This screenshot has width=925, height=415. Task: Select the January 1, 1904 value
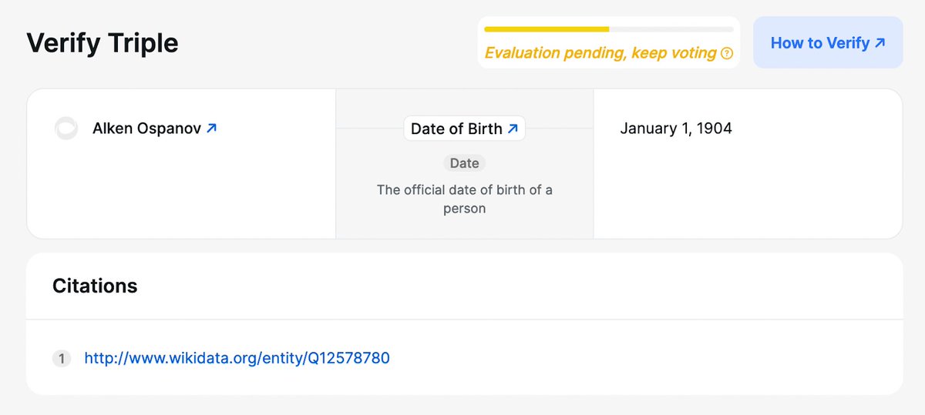pyautogui.click(x=676, y=129)
